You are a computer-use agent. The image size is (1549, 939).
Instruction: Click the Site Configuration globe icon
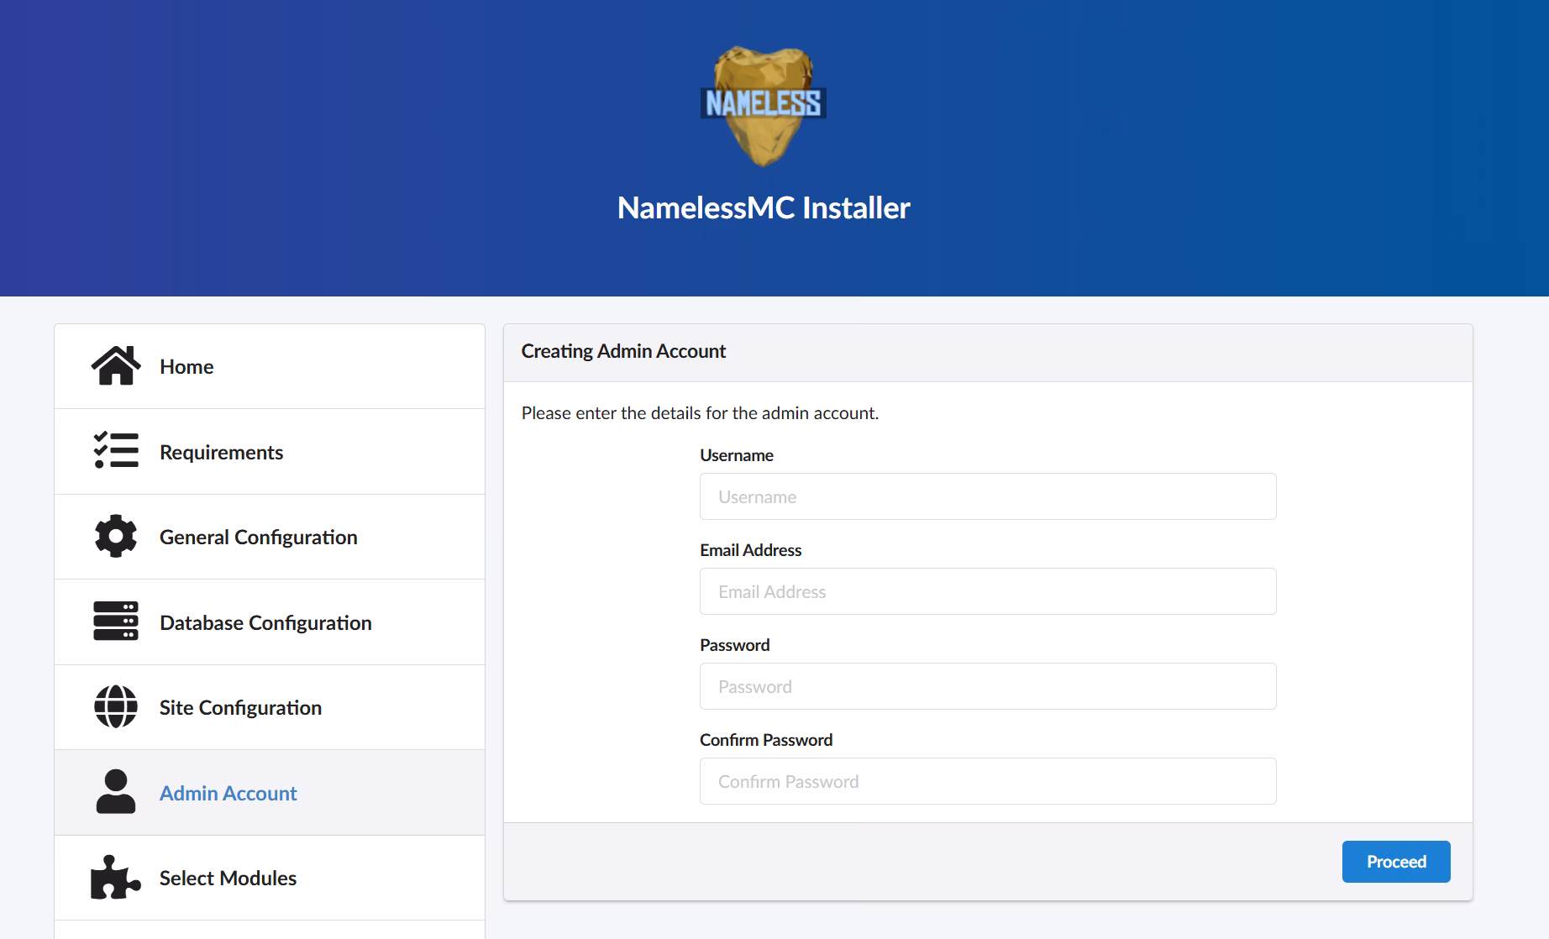pos(116,707)
